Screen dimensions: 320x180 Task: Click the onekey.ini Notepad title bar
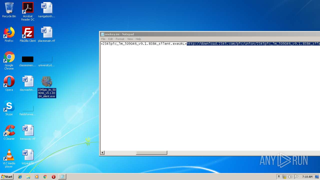coord(210,34)
